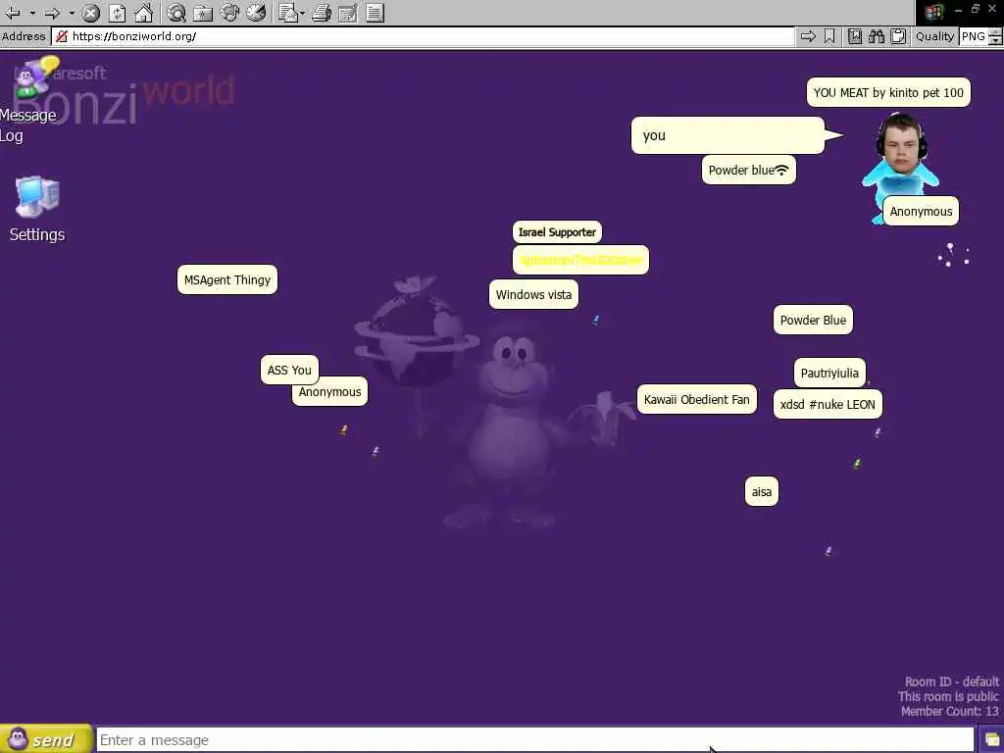Click the 'Kawaii Obedient Fan' name tag
Image resolution: width=1004 pixels, height=753 pixels.
(x=697, y=400)
